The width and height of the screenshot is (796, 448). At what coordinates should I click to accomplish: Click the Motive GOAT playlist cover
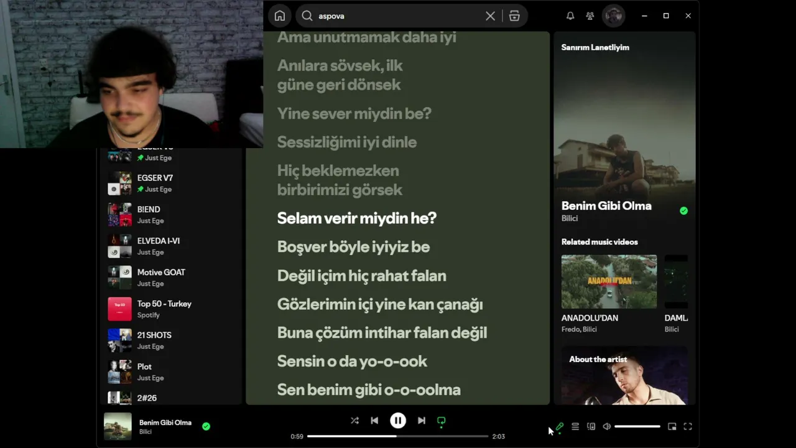coord(120,278)
